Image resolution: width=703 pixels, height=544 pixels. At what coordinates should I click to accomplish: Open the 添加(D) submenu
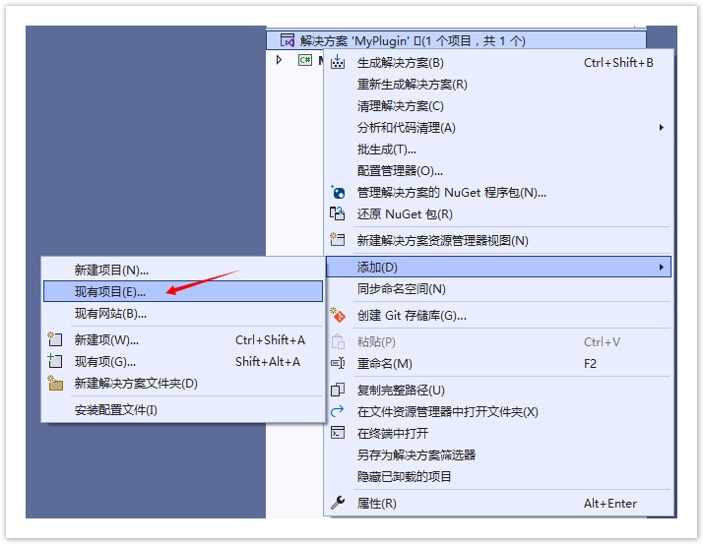coord(497,267)
